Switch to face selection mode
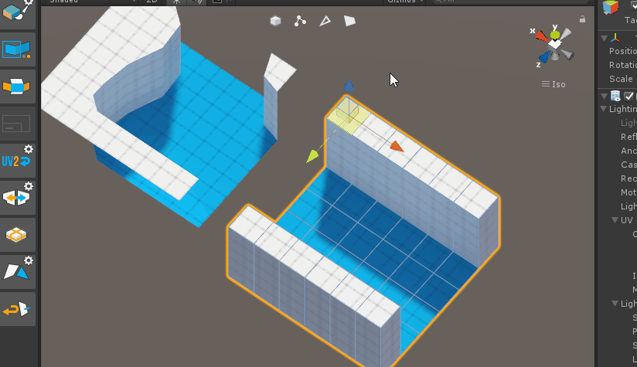The height and width of the screenshot is (367, 637). click(x=349, y=21)
